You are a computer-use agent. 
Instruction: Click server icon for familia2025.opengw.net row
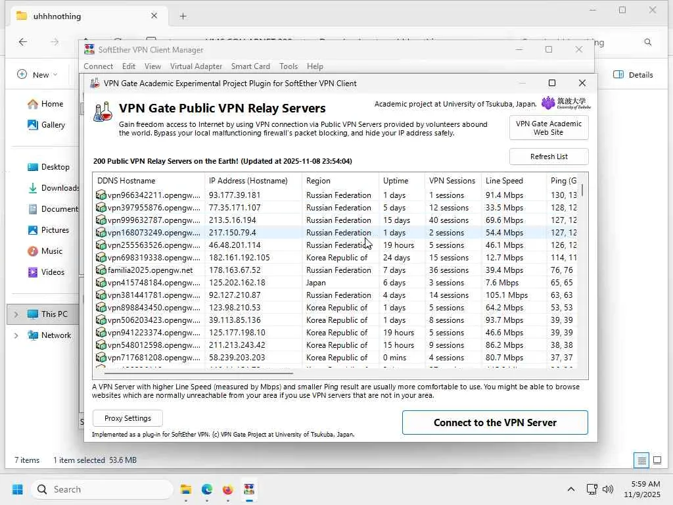coord(101,270)
